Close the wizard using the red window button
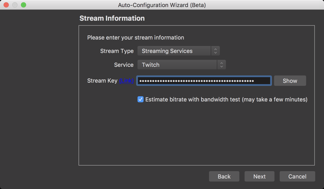 click(6, 5)
